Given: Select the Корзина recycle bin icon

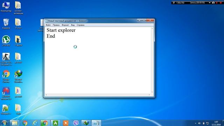Looking at the screenshot, I should [x=6, y=24].
